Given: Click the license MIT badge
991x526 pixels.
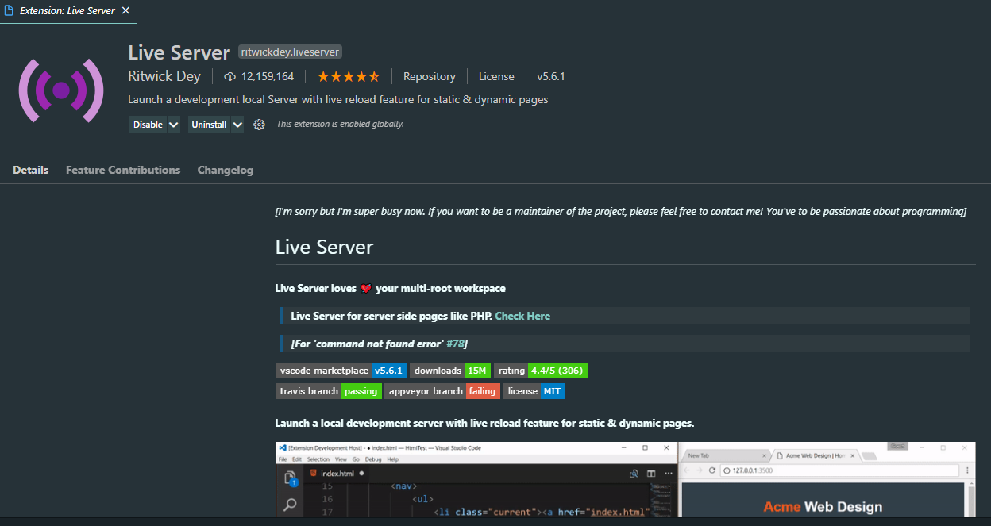Looking at the screenshot, I should [x=534, y=391].
